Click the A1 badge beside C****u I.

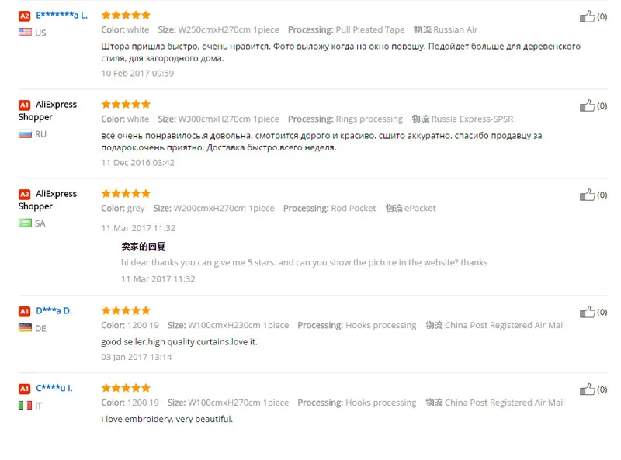tap(25, 389)
